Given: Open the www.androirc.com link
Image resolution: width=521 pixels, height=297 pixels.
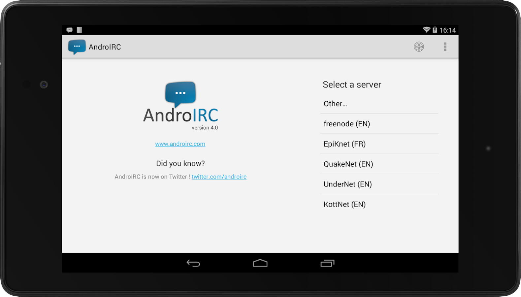Looking at the screenshot, I should tap(180, 144).
